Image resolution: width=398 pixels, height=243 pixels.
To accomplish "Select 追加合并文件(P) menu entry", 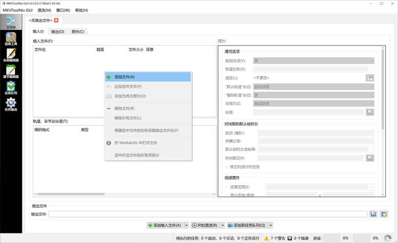I will [x=148, y=86].
